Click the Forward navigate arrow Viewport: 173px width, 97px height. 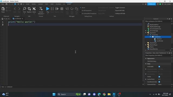pyautogui.click(x=19, y=9)
